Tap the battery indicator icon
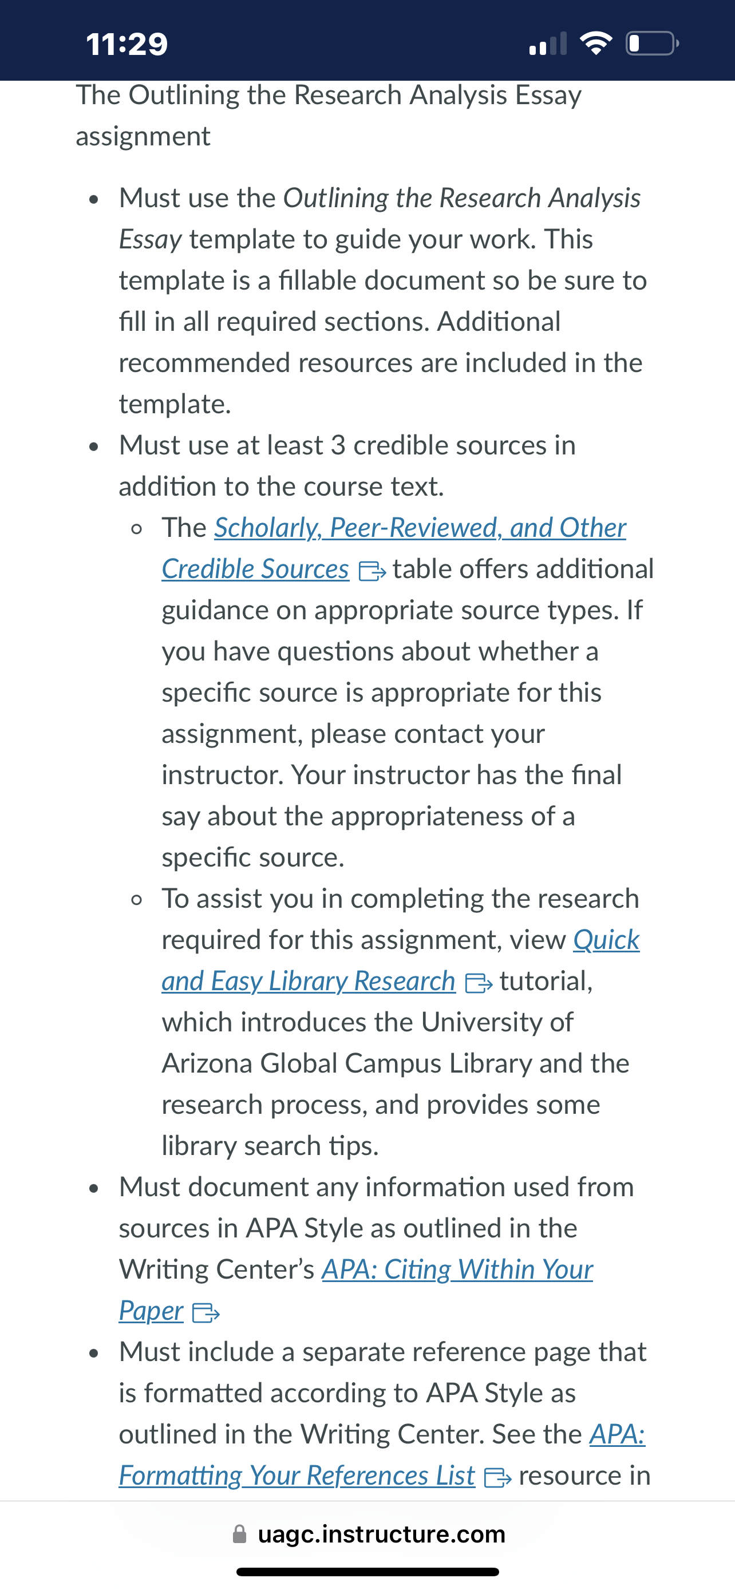Image resolution: width=735 pixels, height=1590 pixels. click(653, 43)
